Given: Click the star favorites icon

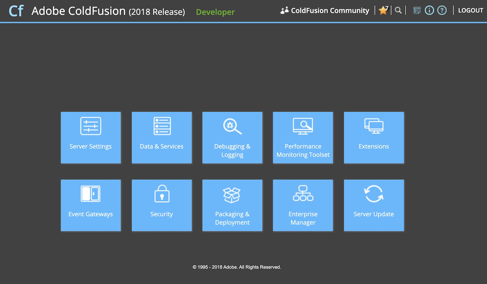Looking at the screenshot, I should (x=383, y=10).
